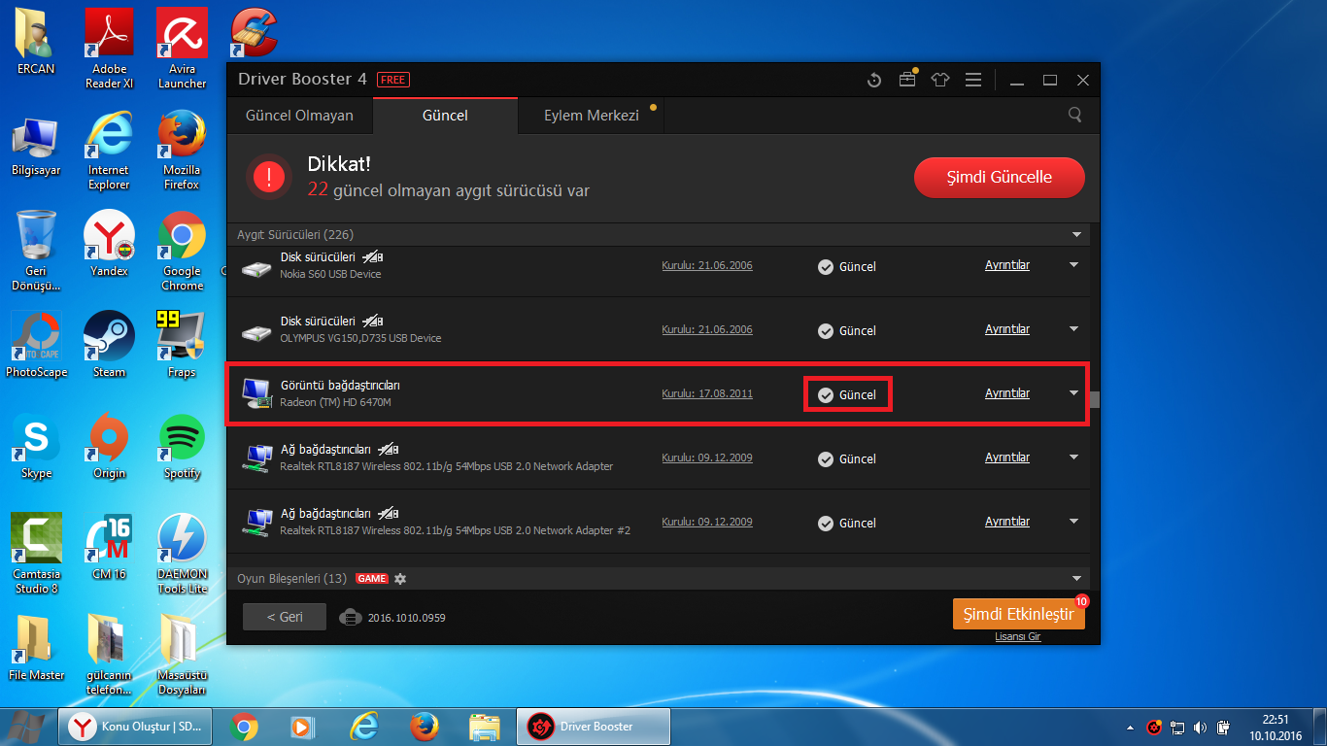Select Mozilla Firefox desktop shortcut
The height and width of the screenshot is (746, 1327).
(182, 152)
